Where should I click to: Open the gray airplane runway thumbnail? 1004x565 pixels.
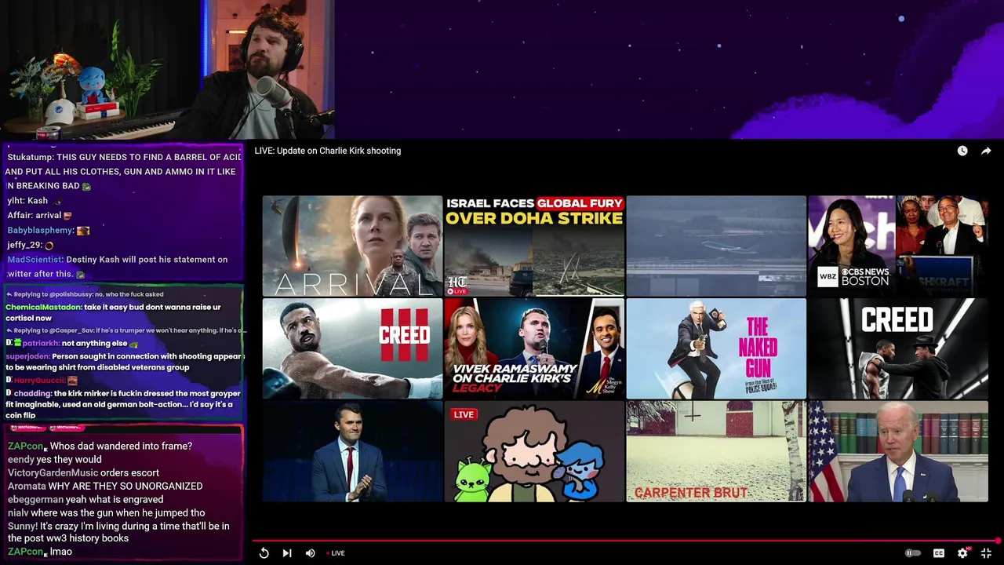pos(716,246)
